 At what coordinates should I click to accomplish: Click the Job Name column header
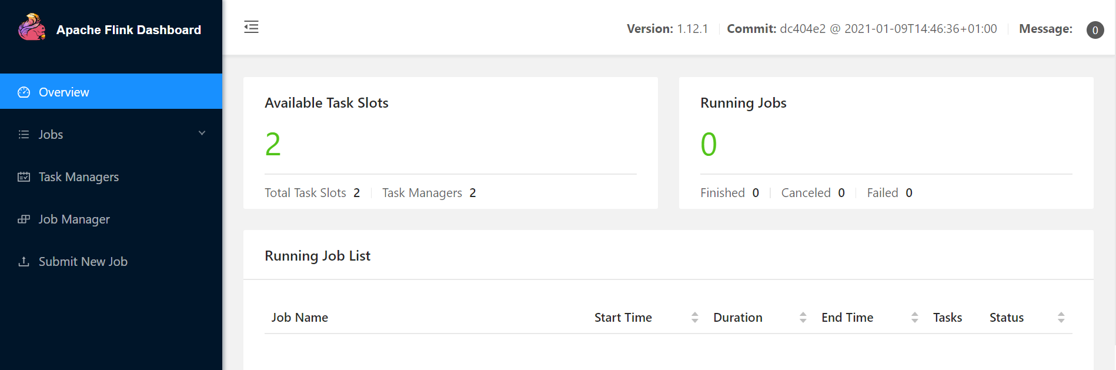[x=300, y=318]
